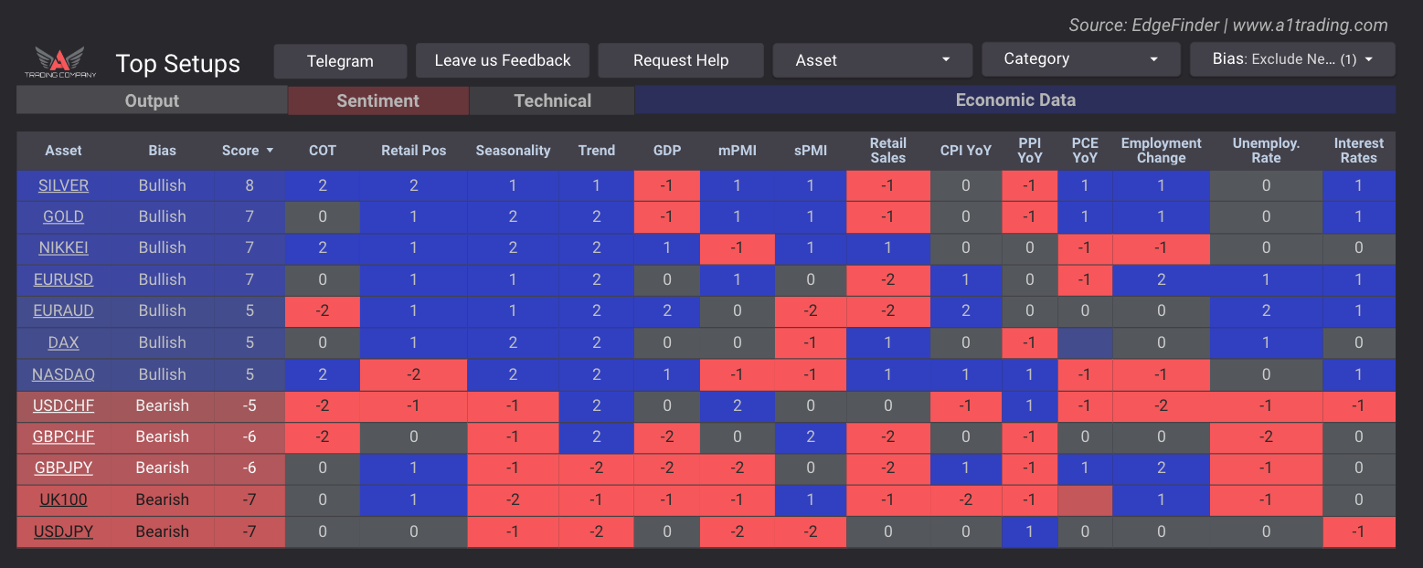Open the Technical tab

(x=552, y=100)
